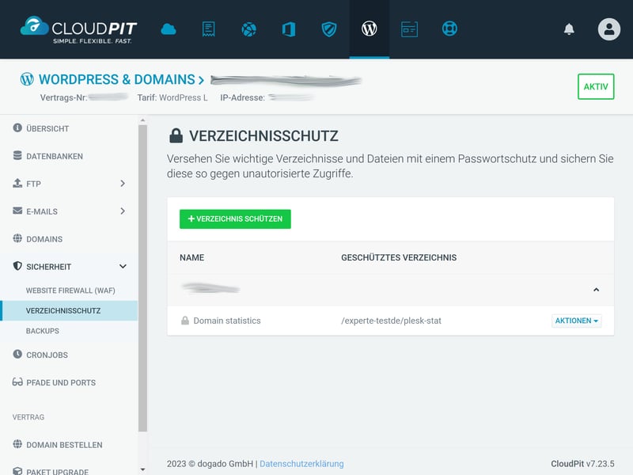This screenshot has height=475, width=633.
Task: Open the notifications bell
Action: click(569, 29)
